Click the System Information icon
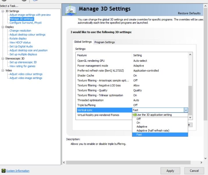 click(3, 171)
